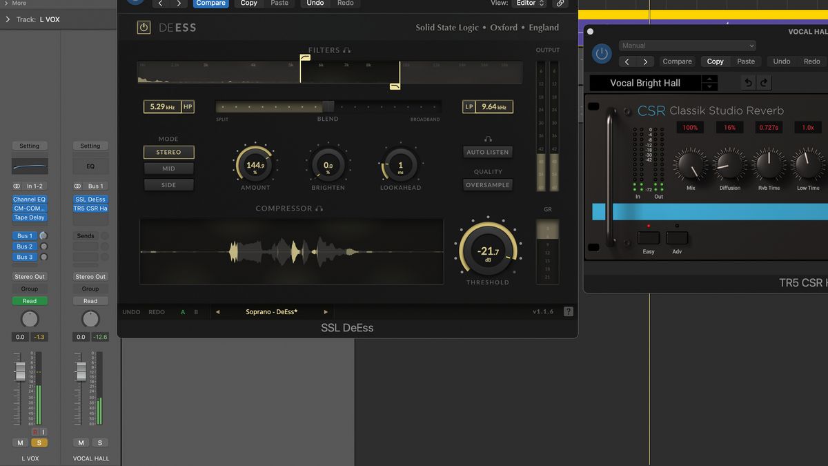Click the Compare button in plugin header
Screen dimensions: 828x466
coord(210,3)
